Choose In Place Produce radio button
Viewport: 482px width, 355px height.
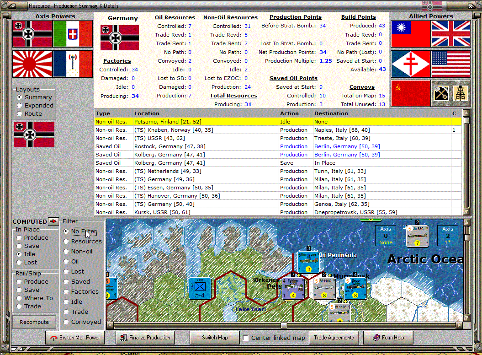click(x=32, y=238)
